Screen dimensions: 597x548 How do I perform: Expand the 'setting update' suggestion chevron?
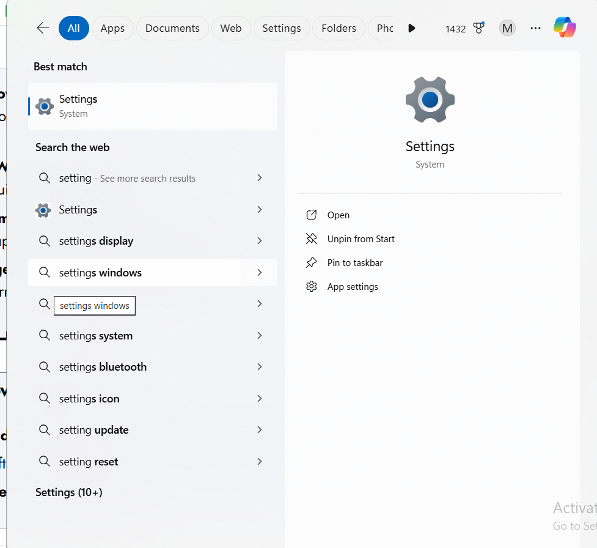(260, 430)
